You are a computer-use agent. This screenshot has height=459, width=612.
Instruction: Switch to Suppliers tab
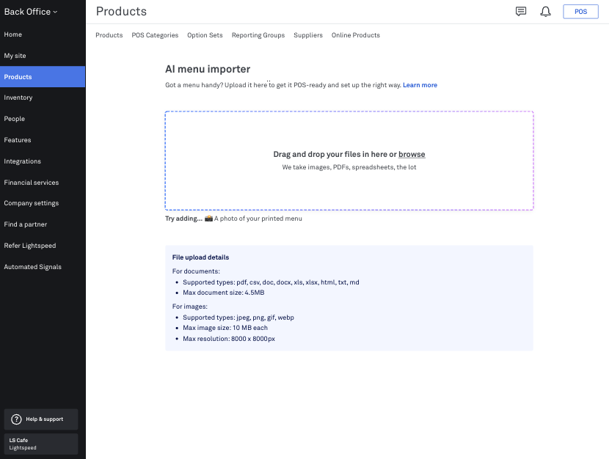tap(308, 35)
